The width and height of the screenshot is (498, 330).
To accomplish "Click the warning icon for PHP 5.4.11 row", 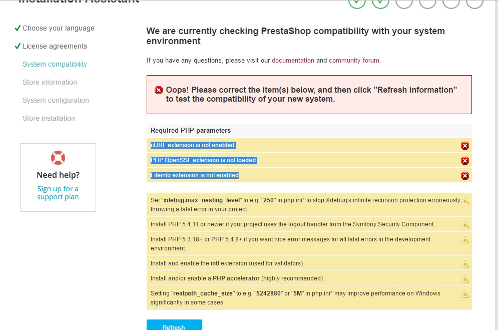I will [x=465, y=225].
